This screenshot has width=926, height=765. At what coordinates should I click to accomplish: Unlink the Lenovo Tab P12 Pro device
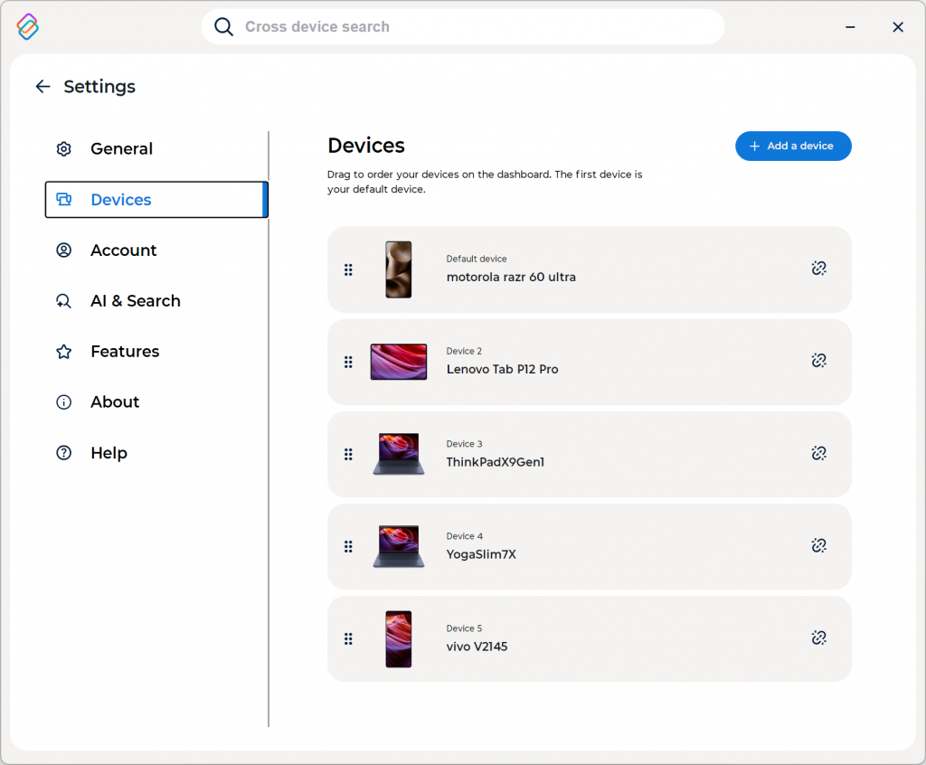pos(818,361)
